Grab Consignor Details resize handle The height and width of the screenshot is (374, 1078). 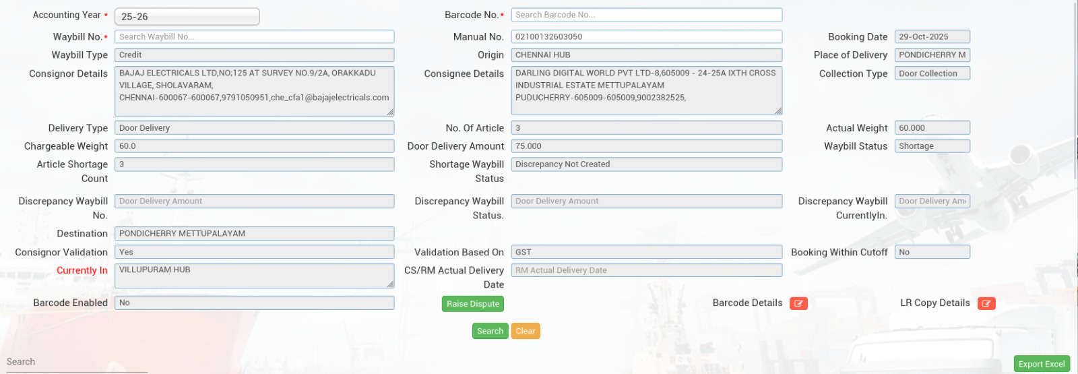tap(390, 112)
